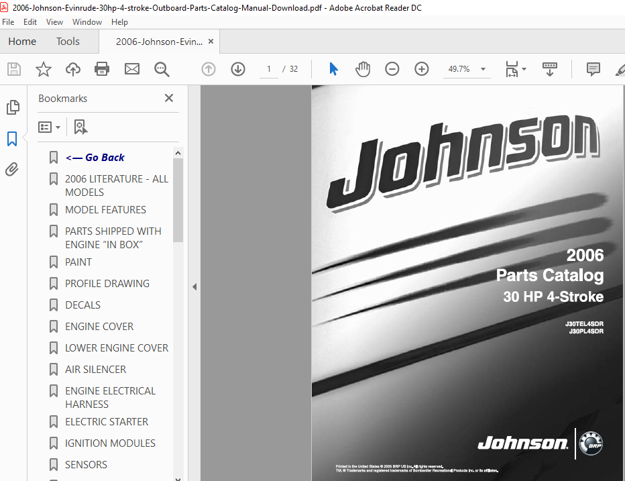Open MODEL FEATURES bookmark
Image resolution: width=625 pixels, height=481 pixels.
coord(106,210)
